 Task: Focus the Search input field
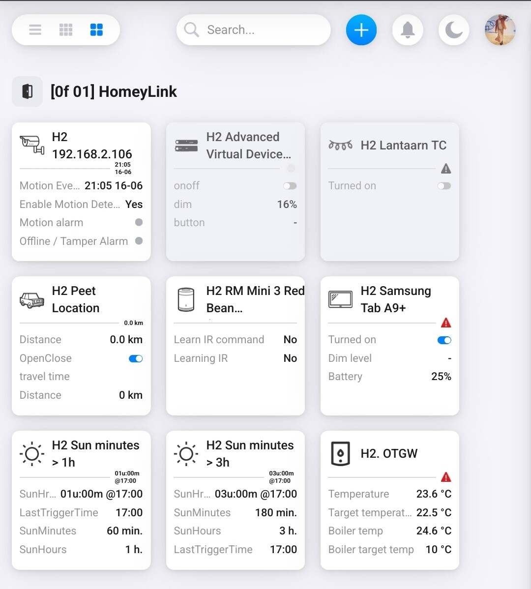pos(254,29)
